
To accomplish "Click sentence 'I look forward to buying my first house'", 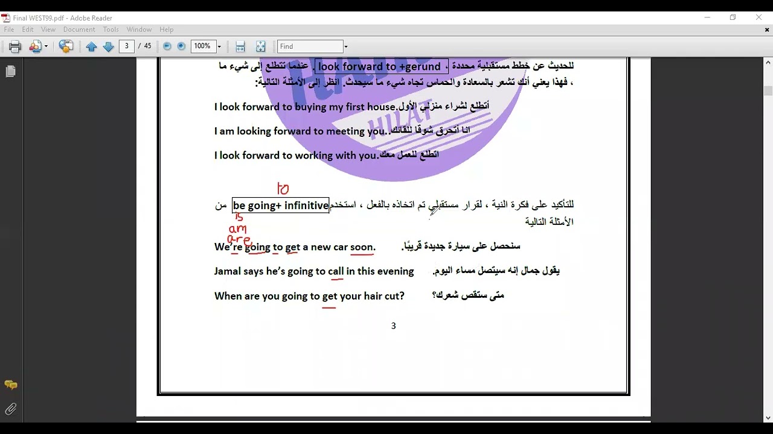I will point(306,107).
